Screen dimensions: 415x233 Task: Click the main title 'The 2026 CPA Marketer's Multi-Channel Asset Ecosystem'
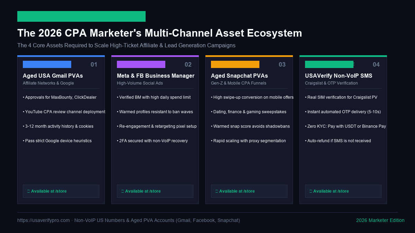160,33
